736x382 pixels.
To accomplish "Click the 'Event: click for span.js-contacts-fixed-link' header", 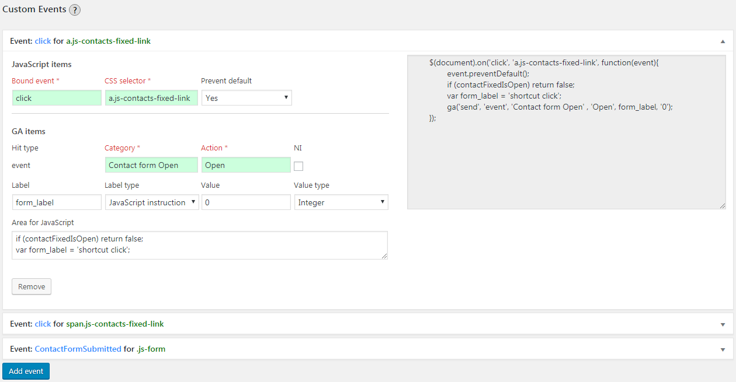I will (368, 324).
